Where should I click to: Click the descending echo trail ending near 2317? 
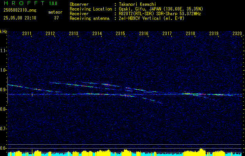[152, 101]
